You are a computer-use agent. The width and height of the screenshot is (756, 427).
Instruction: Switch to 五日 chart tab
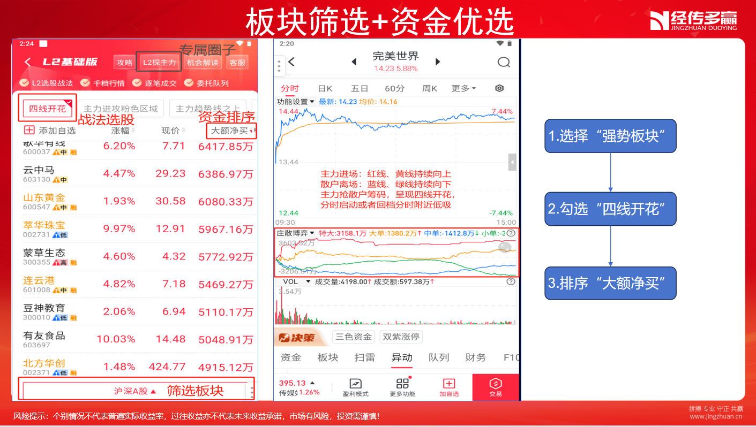point(360,89)
